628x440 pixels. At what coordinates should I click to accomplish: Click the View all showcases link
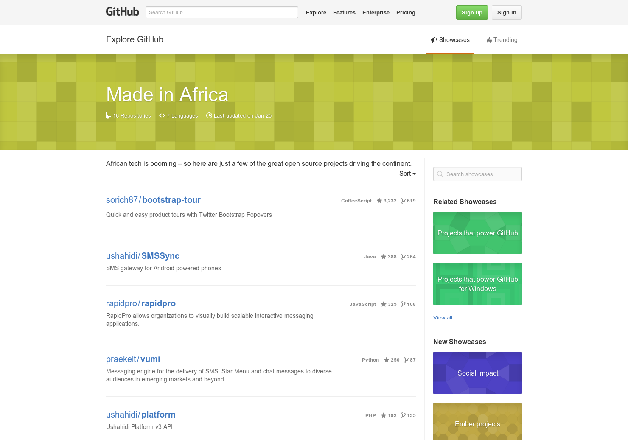(443, 317)
